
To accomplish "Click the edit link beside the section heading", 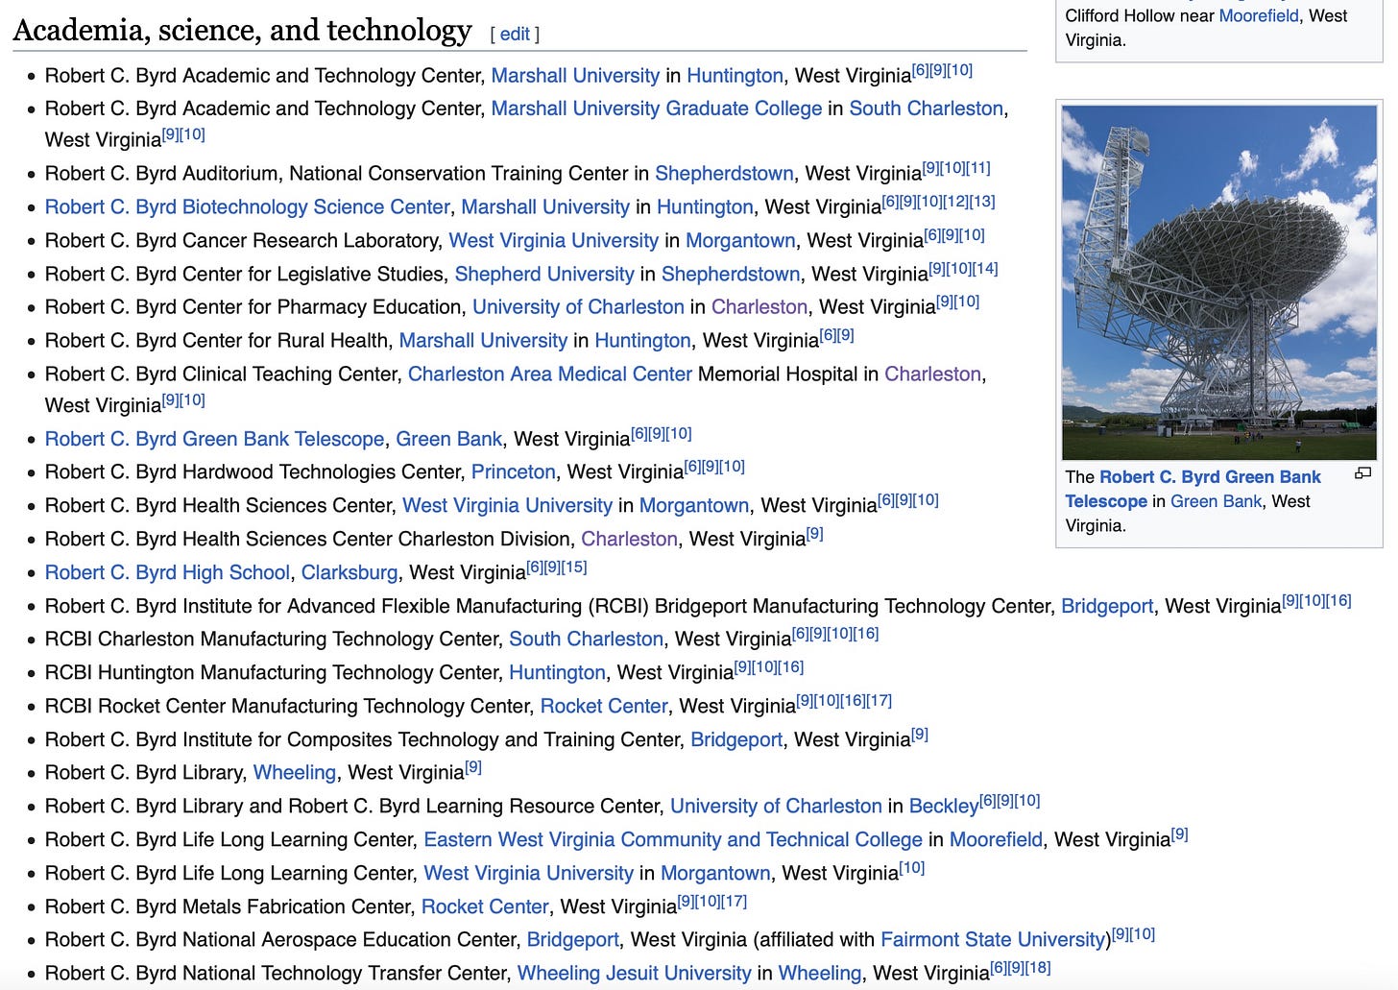I will [x=515, y=34].
